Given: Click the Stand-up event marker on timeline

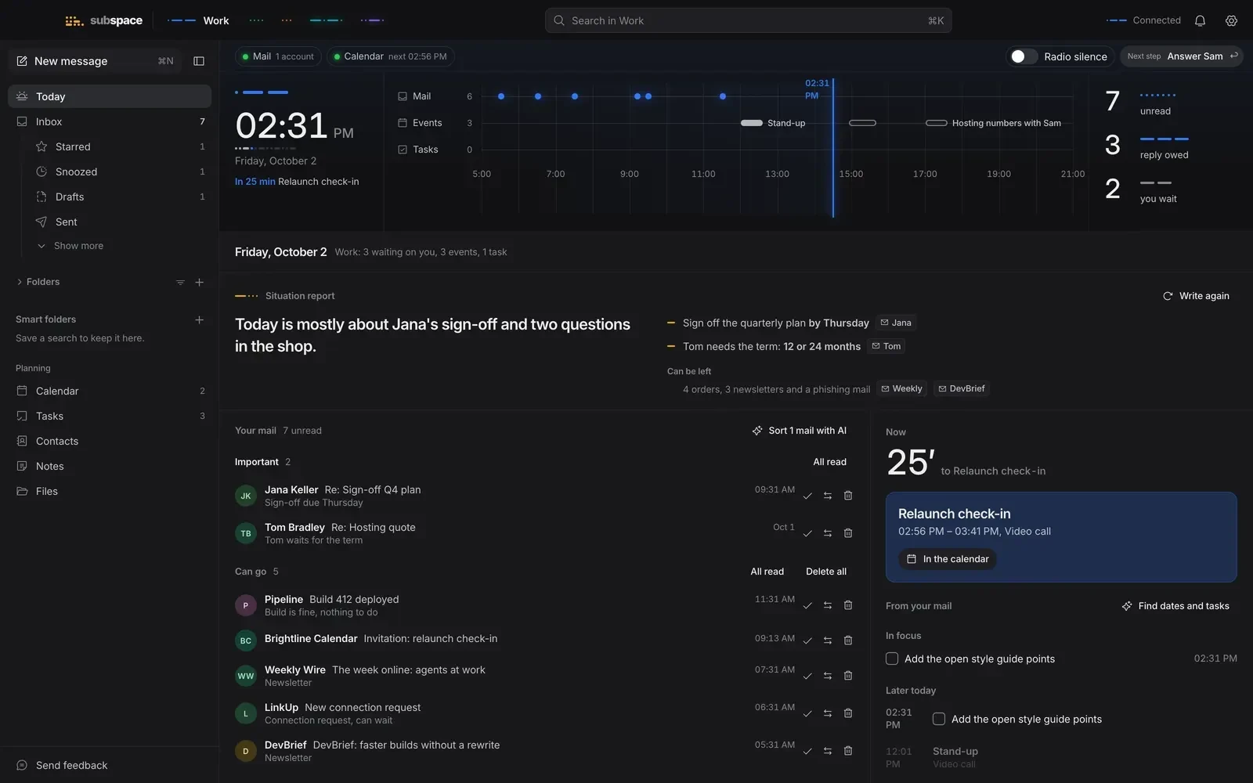Looking at the screenshot, I should 752,123.
